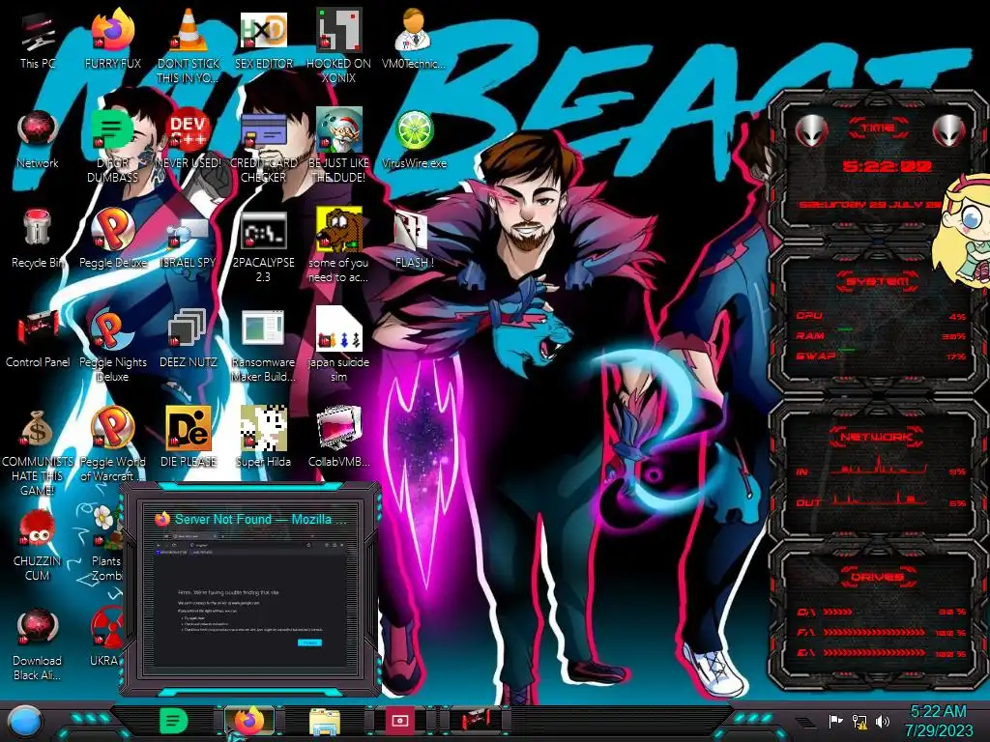Select the CREDIT CARD CHECKER icon
The image size is (990, 742).
pos(263,146)
